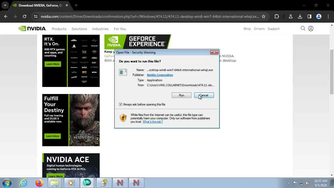The height and width of the screenshot is (188, 334).
Task: Click the taskbar clock showing 10:37 AM
Action: pos(321,183)
